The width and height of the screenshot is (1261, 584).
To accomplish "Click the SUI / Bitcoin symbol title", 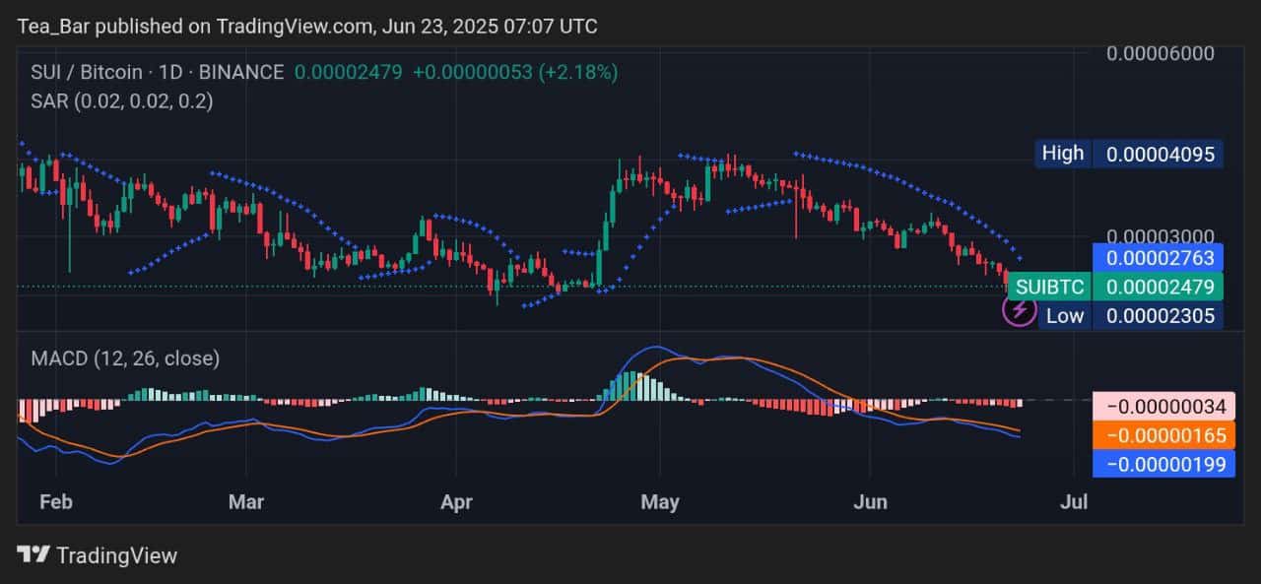I will click(x=158, y=72).
